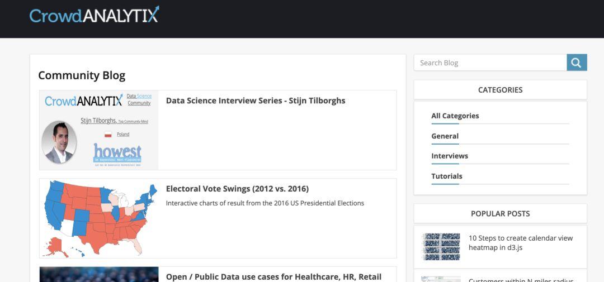Open Data Science Interview Series post title

coord(256,101)
